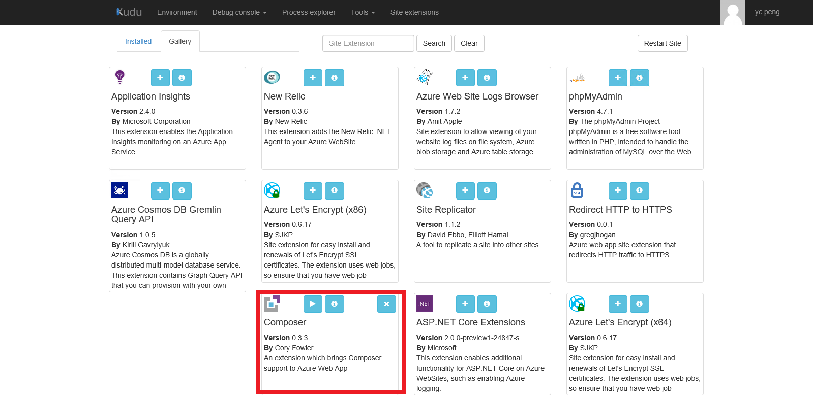813x398 pixels.
Task: Click the Cosmos DB planet logo
Action: coord(119,190)
